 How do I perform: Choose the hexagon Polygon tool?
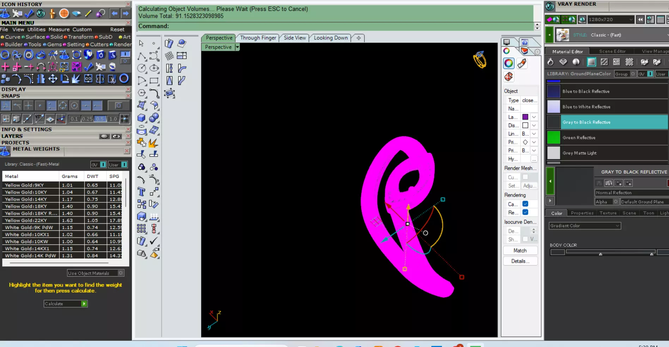141,93
